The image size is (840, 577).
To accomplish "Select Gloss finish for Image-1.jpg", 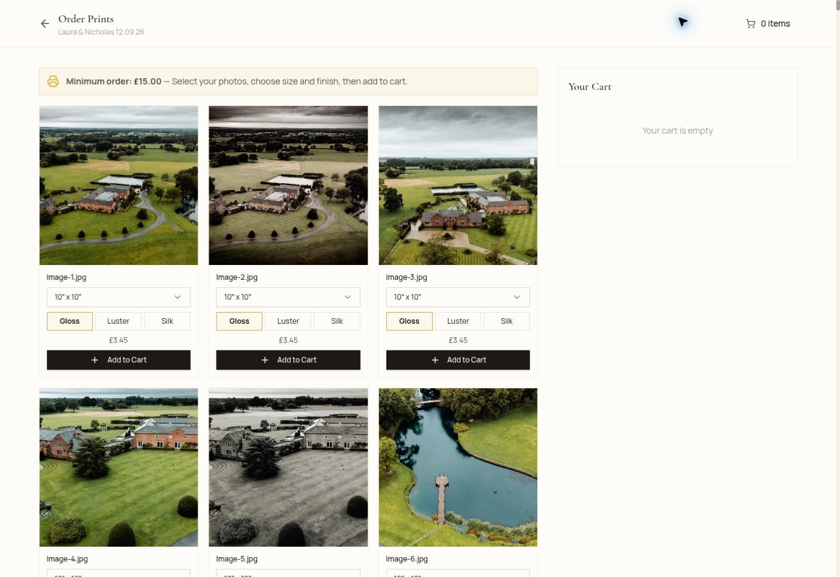I will pos(70,321).
